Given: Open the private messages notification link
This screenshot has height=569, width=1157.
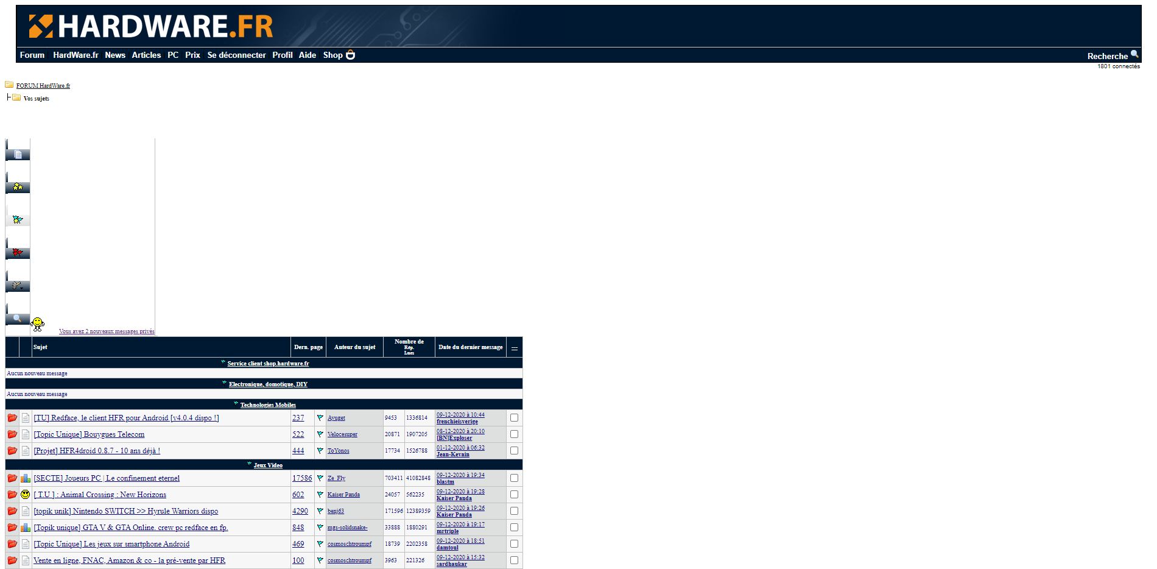Looking at the screenshot, I should pos(107,331).
